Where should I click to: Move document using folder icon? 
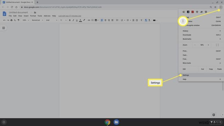(35, 12)
